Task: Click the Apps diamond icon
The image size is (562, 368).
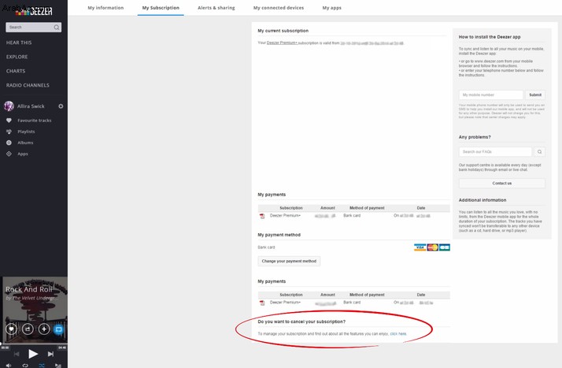Action: pyautogui.click(x=9, y=154)
